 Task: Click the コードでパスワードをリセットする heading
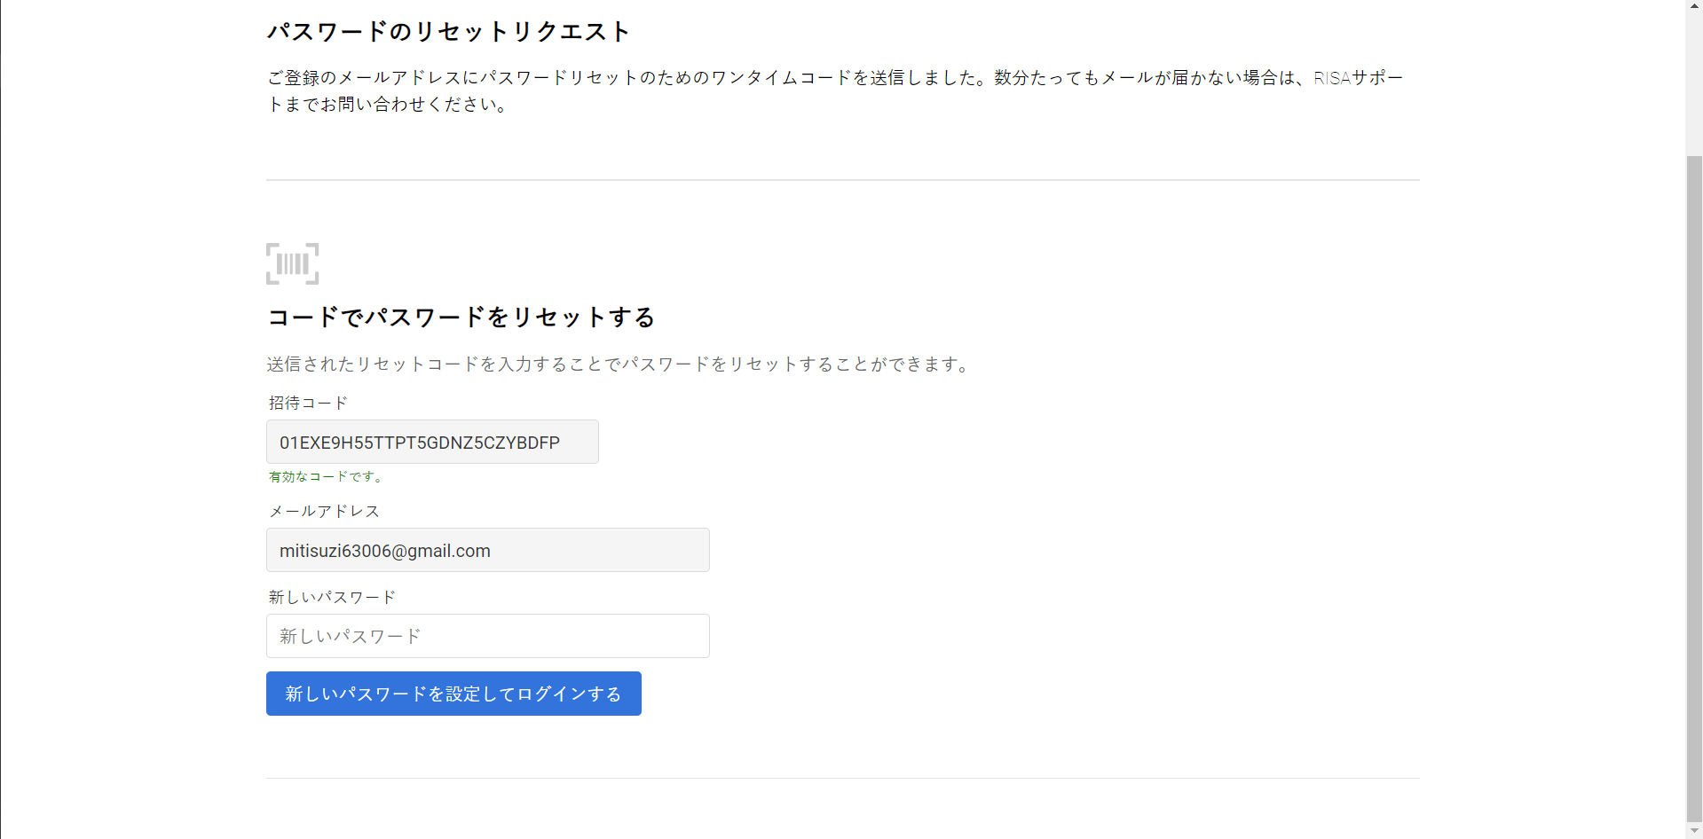tap(461, 317)
